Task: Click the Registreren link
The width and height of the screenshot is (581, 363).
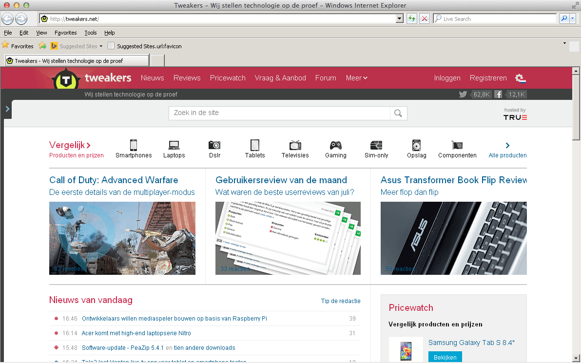Action: [x=488, y=78]
